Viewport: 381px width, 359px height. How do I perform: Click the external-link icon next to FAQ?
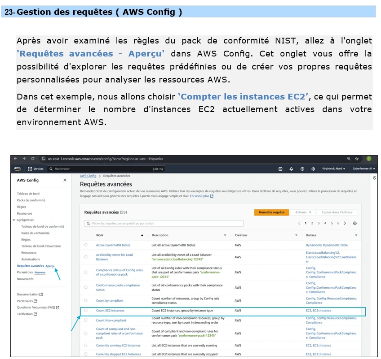pyautogui.click(x=58, y=307)
